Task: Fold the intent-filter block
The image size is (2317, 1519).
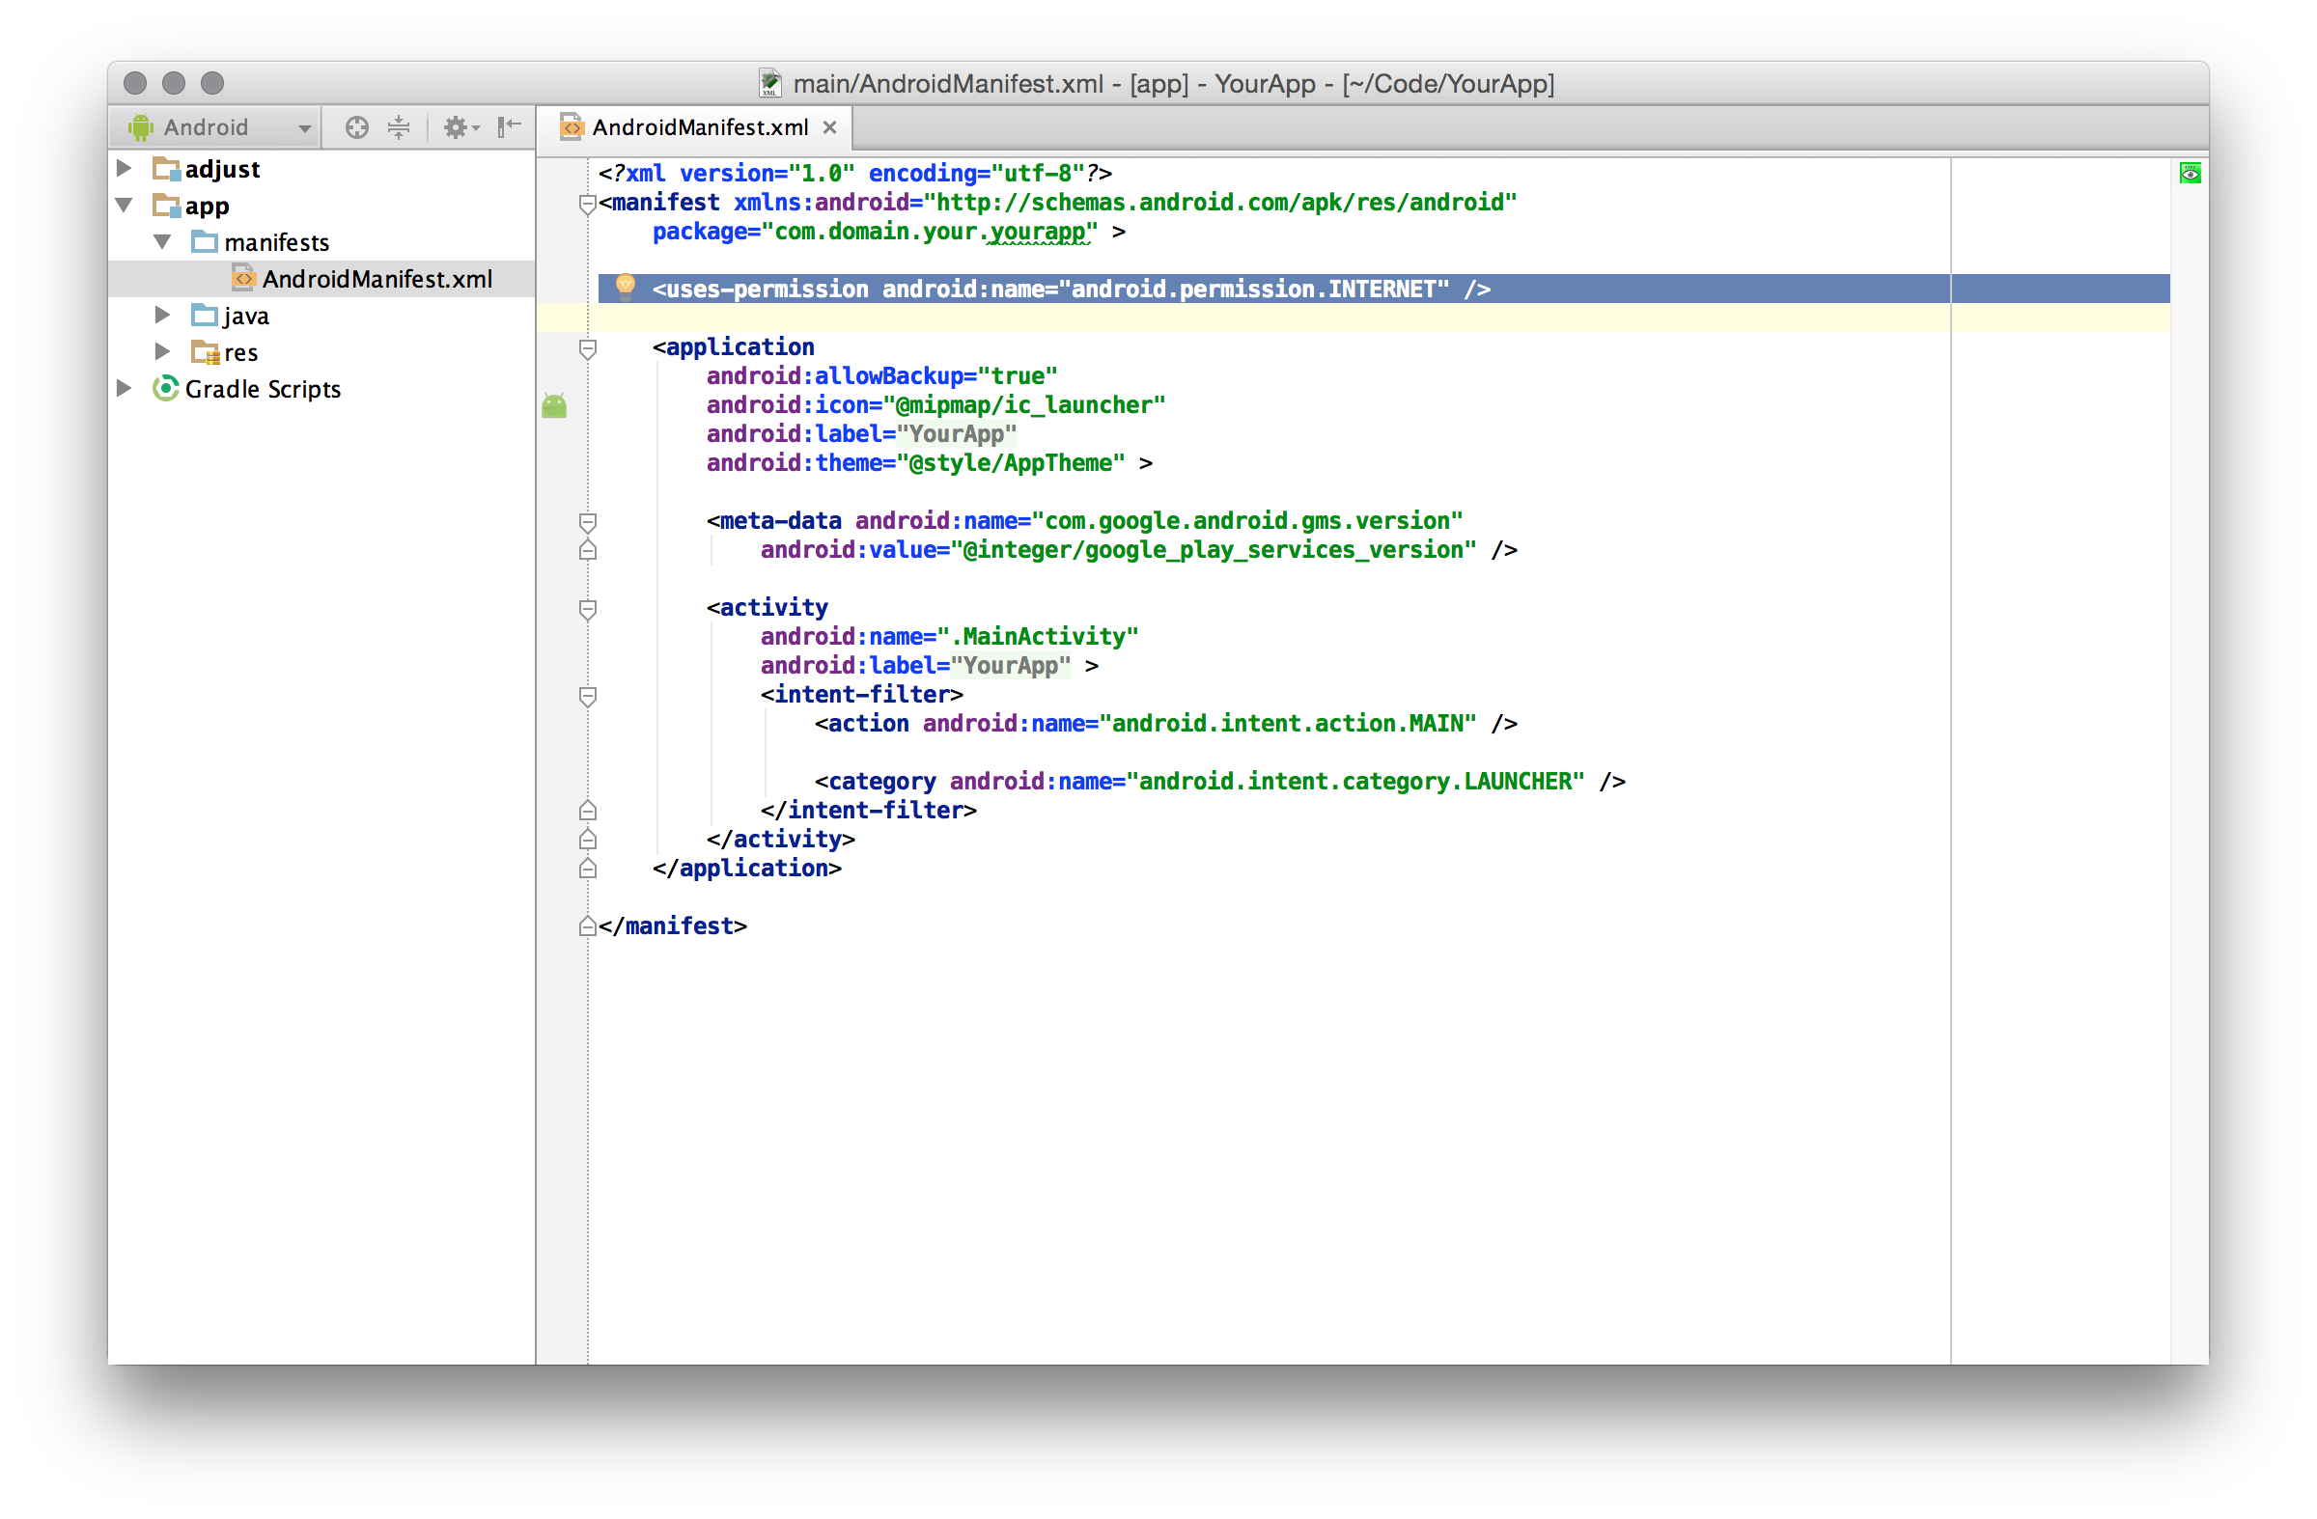Action: [587, 696]
